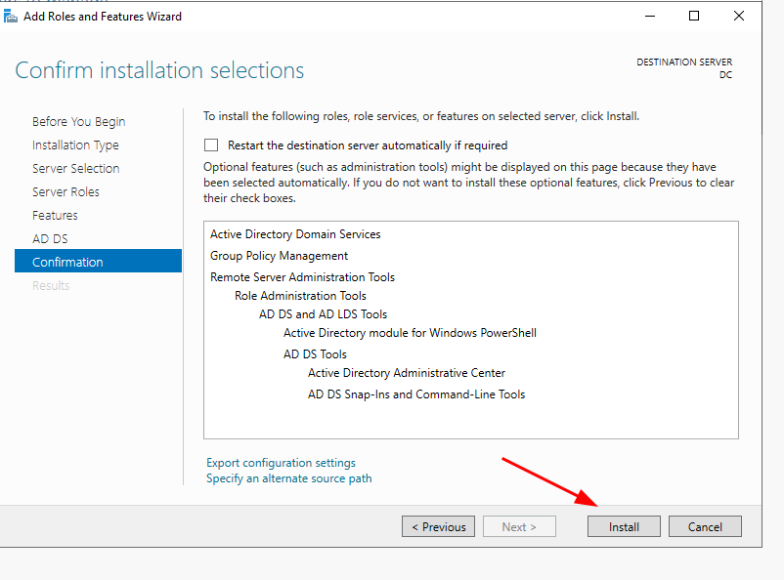This screenshot has width=784, height=580.
Task: Open Export configuration settings link
Action: tap(281, 463)
